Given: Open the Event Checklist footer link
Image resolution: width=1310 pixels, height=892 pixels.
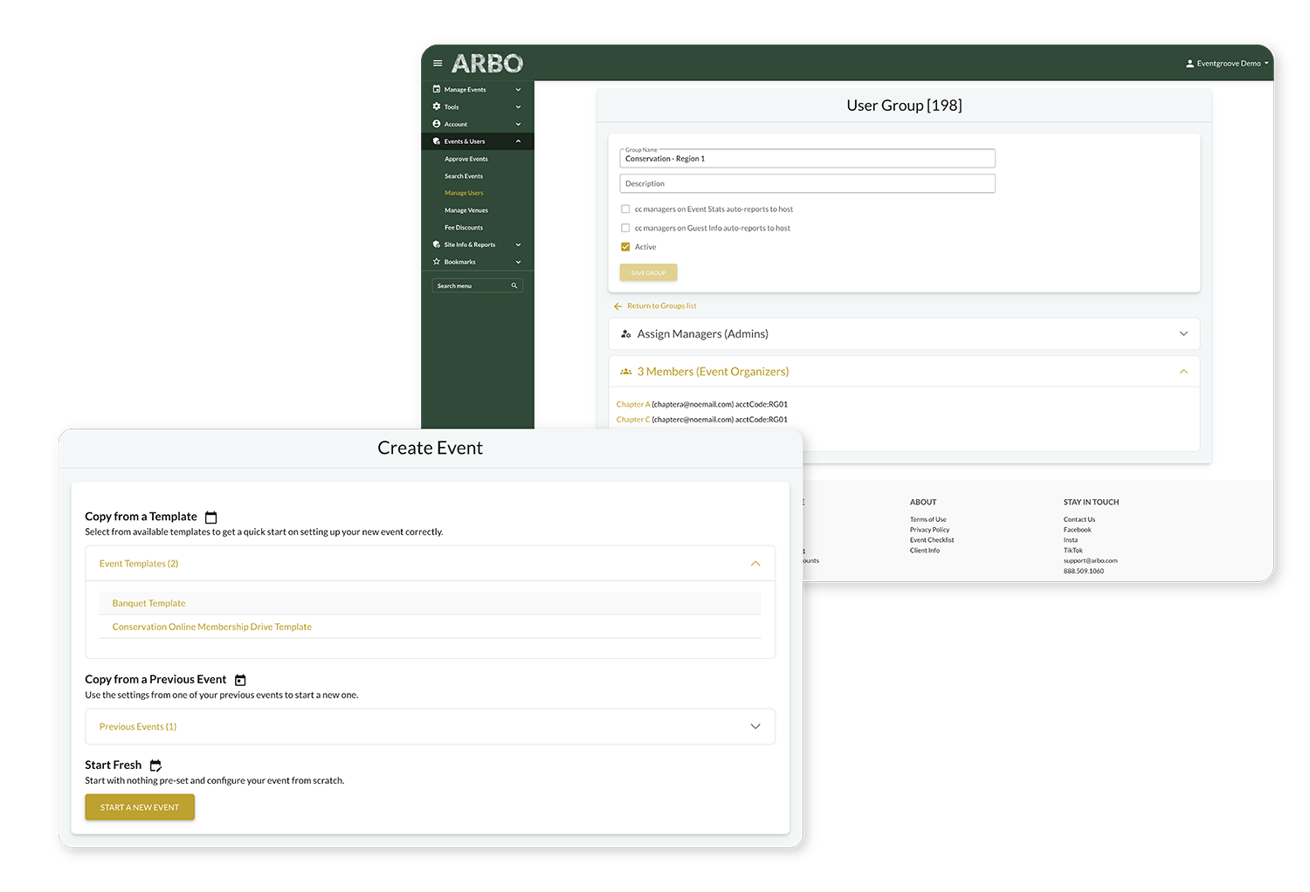Looking at the screenshot, I should click(x=932, y=540).
